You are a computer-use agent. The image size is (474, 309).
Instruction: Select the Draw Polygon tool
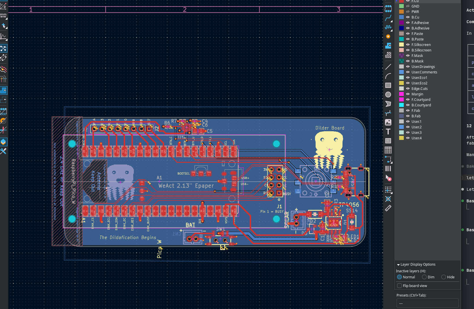click(x=388, y=104)
